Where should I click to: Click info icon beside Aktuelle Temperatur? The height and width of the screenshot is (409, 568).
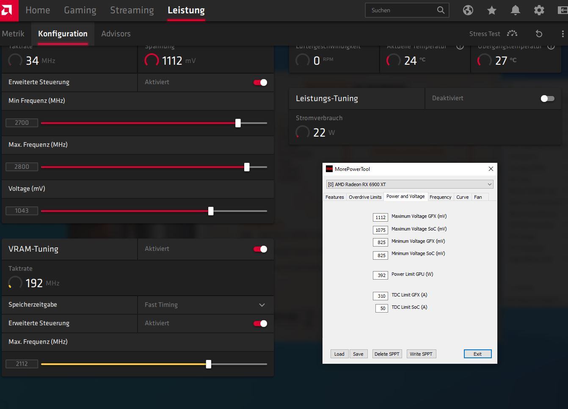pos(460,47)
